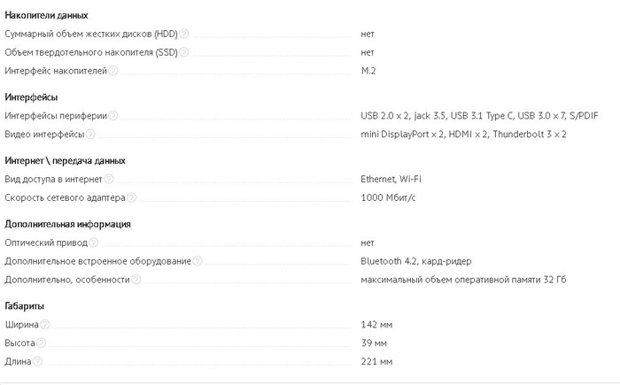
Task: Click the 1000 Мбит/с speed value
Action: point(388,197)
